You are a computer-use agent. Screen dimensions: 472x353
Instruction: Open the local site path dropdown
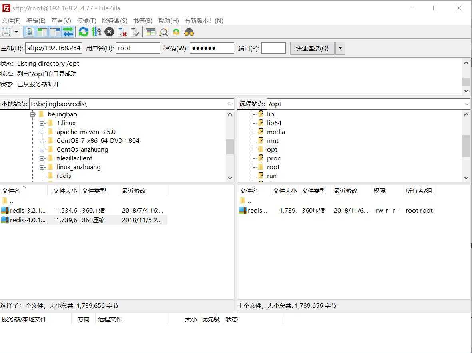coord(230,104)
